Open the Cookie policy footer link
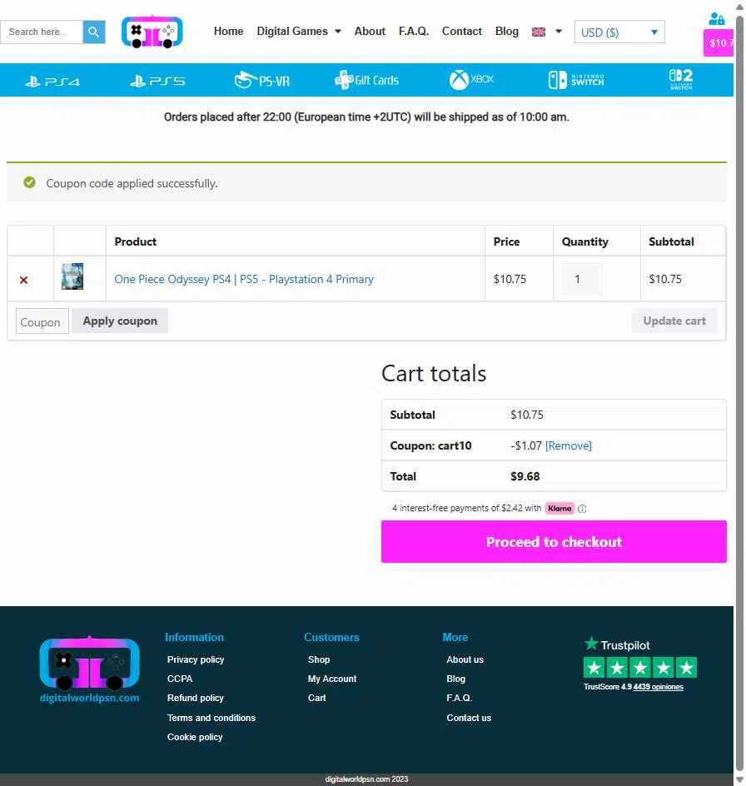Screen dimensions: 746x786 click(x=195, y=737)
